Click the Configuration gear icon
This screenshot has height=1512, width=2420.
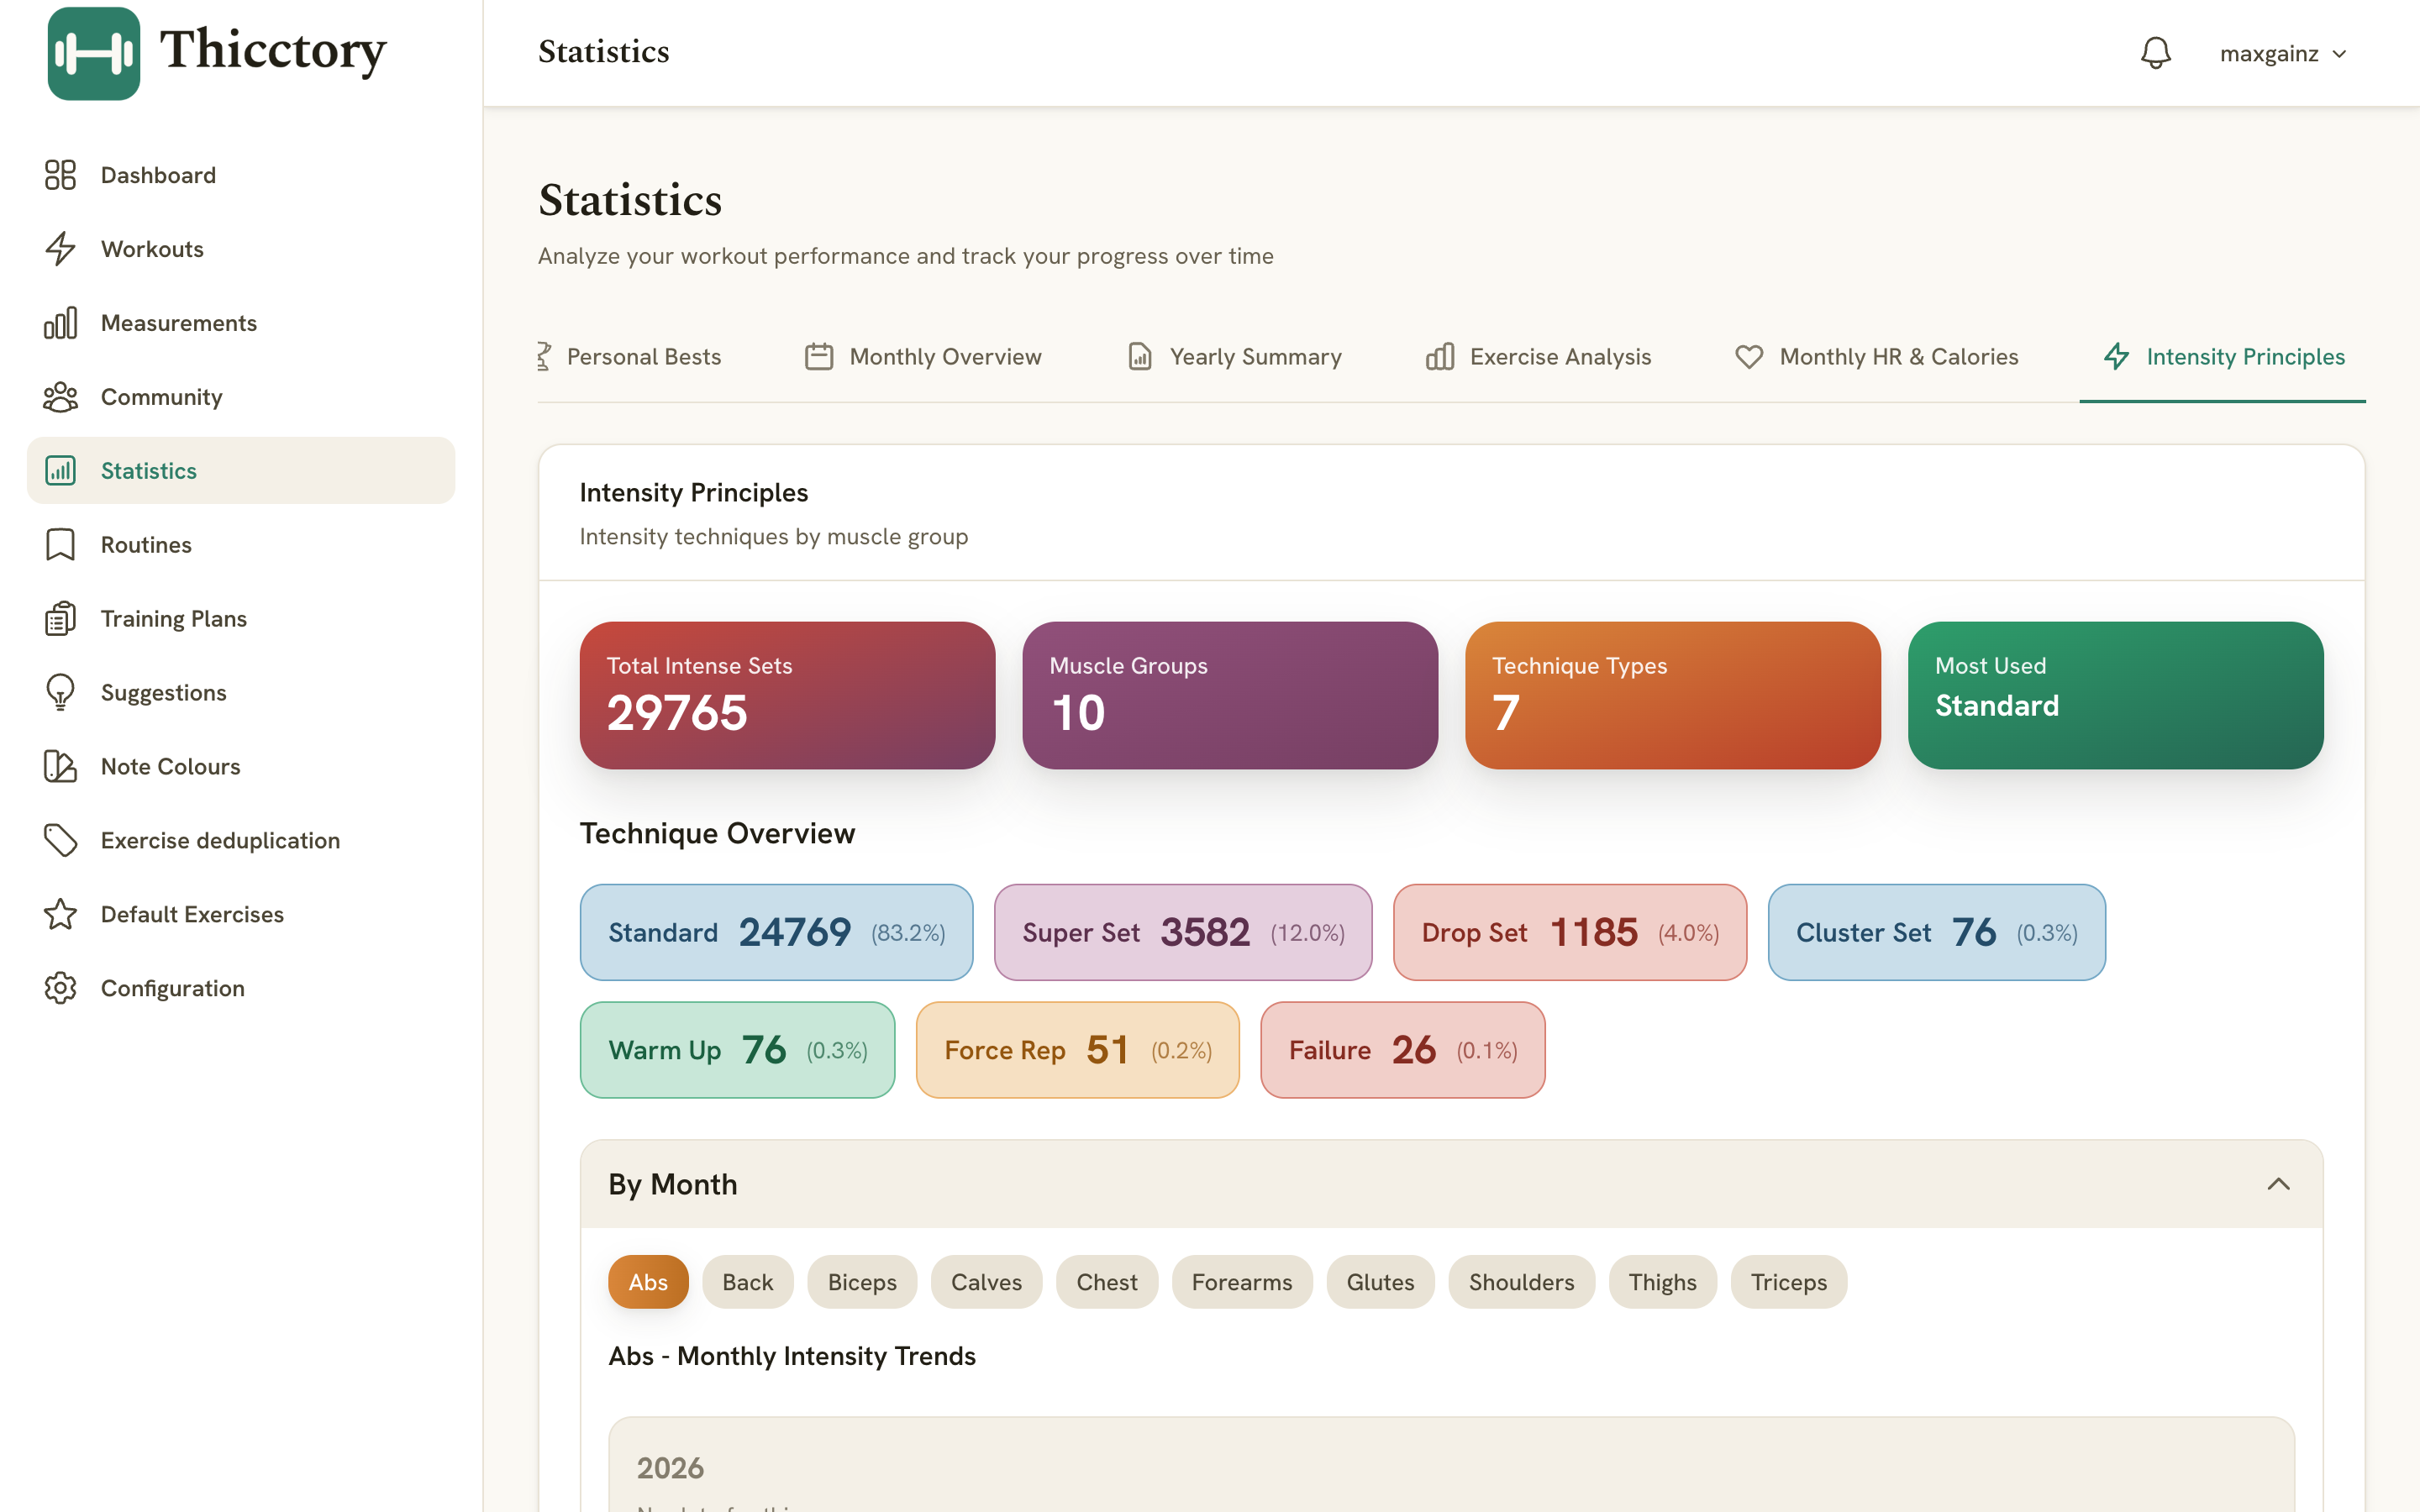pos(60,989)
